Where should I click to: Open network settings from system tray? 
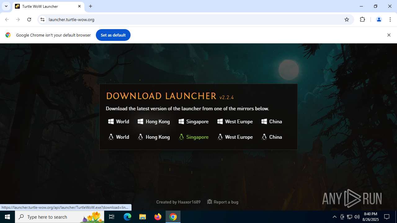(x=350, y=217)
